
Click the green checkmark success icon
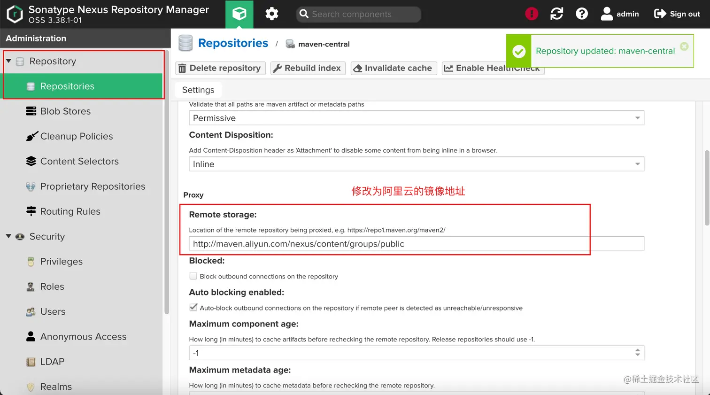[519, 51]
